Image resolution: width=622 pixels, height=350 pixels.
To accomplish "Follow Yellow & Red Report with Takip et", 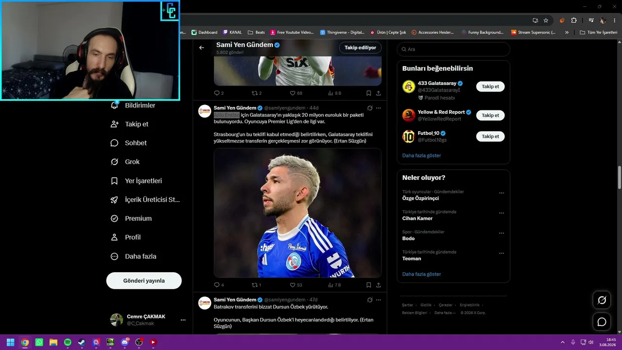I will [x=490, y=115].
